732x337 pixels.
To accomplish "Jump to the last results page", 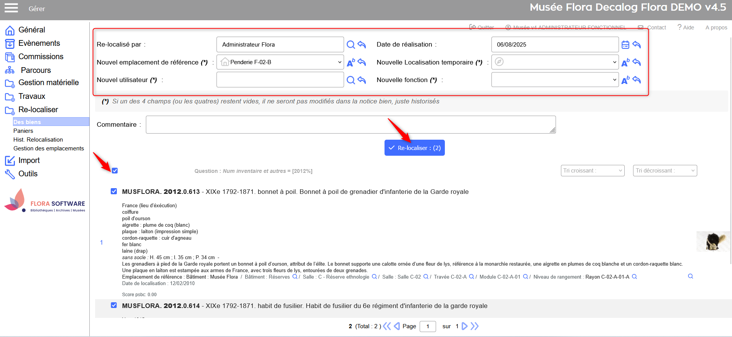I will pos(475,326).
